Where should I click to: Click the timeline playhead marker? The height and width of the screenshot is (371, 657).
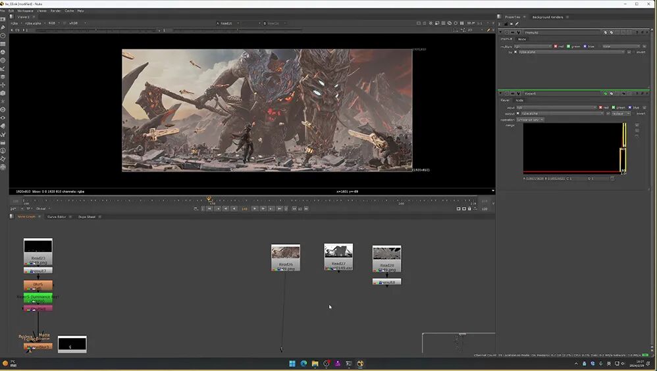click(x=209, y=198)
